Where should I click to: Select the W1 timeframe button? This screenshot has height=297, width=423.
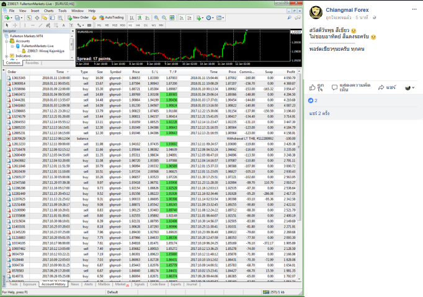coord(153,25)
